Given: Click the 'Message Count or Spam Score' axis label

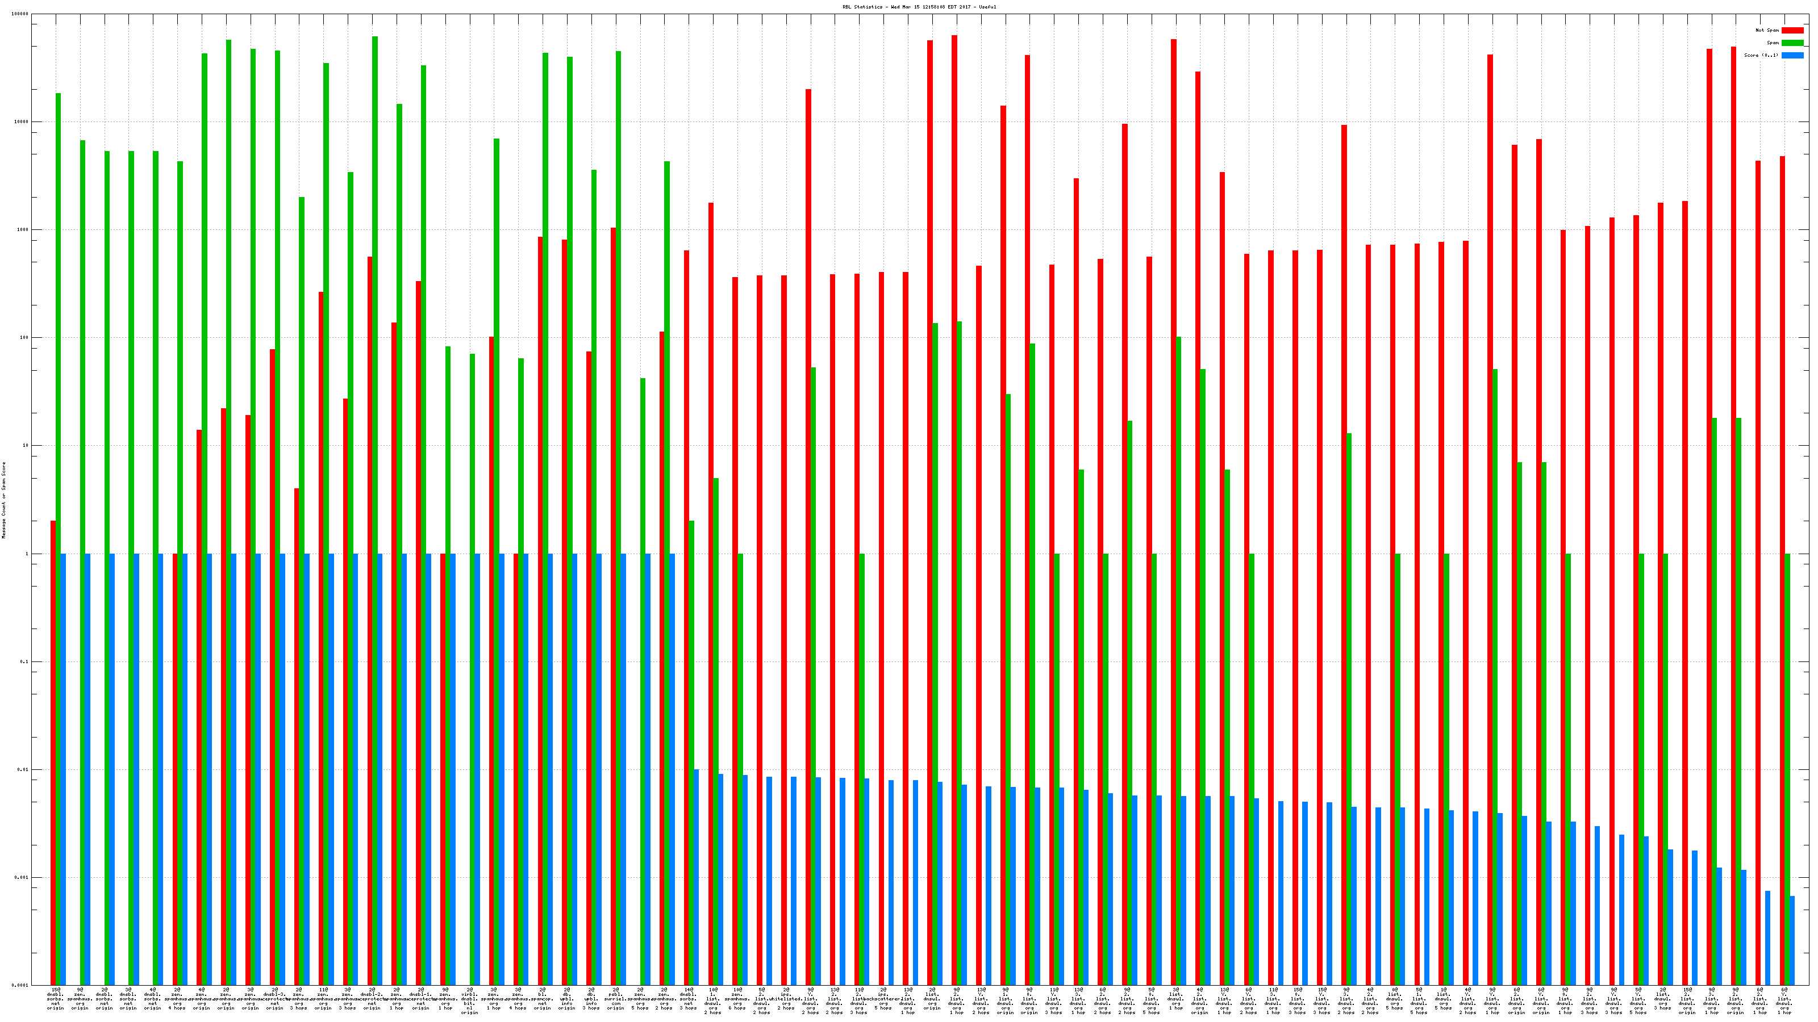Looking at the screenshot, I should tap(3, 500).
